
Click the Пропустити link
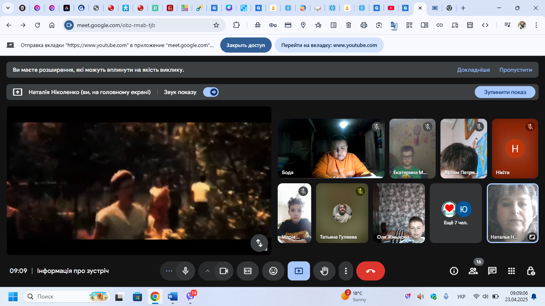coord(516,70)
